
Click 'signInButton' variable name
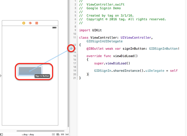point(134,49)
